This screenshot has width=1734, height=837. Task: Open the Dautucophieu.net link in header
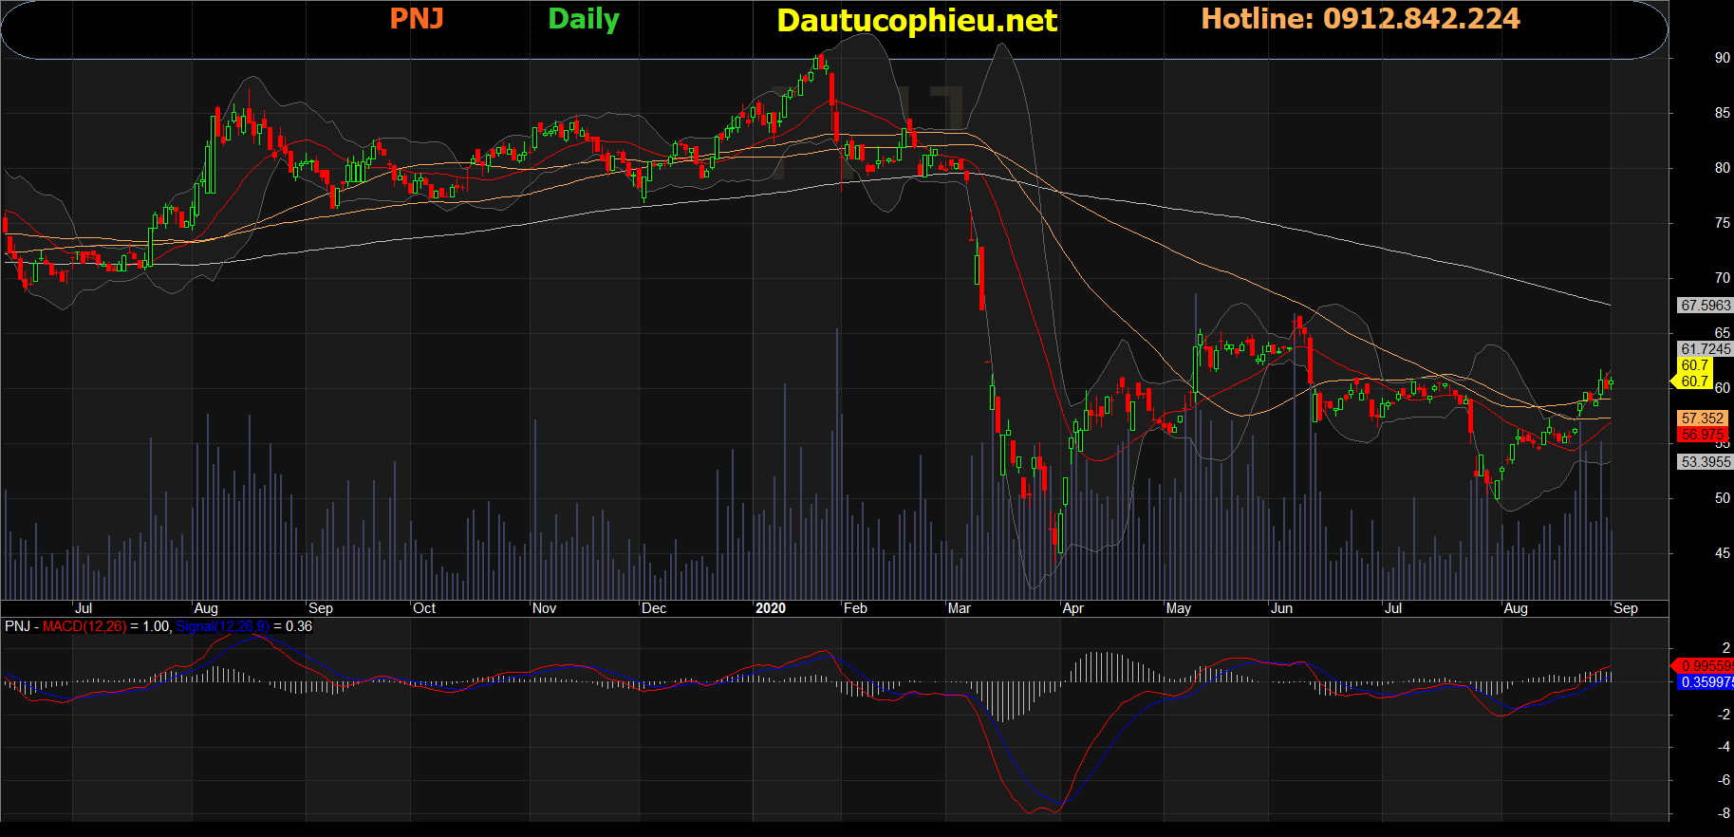pos(917,21)
